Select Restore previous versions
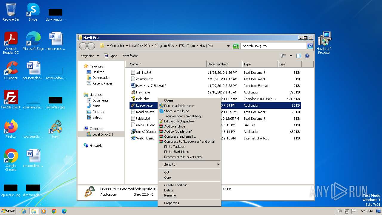This screenshot has width=382, height=215. 190,157
